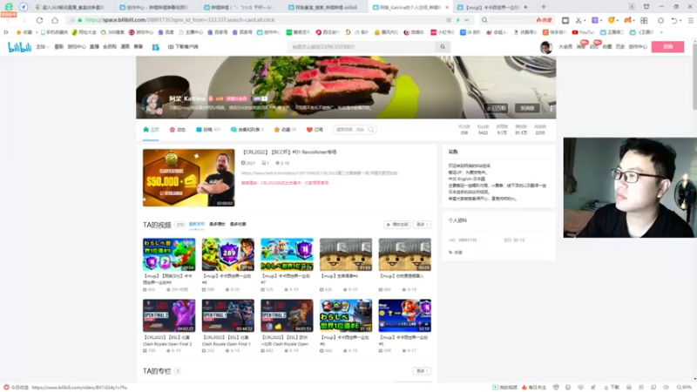Click the magnifier in space search box
The width and height of the screenshot is (697, 392).
[x=371, y=130]
